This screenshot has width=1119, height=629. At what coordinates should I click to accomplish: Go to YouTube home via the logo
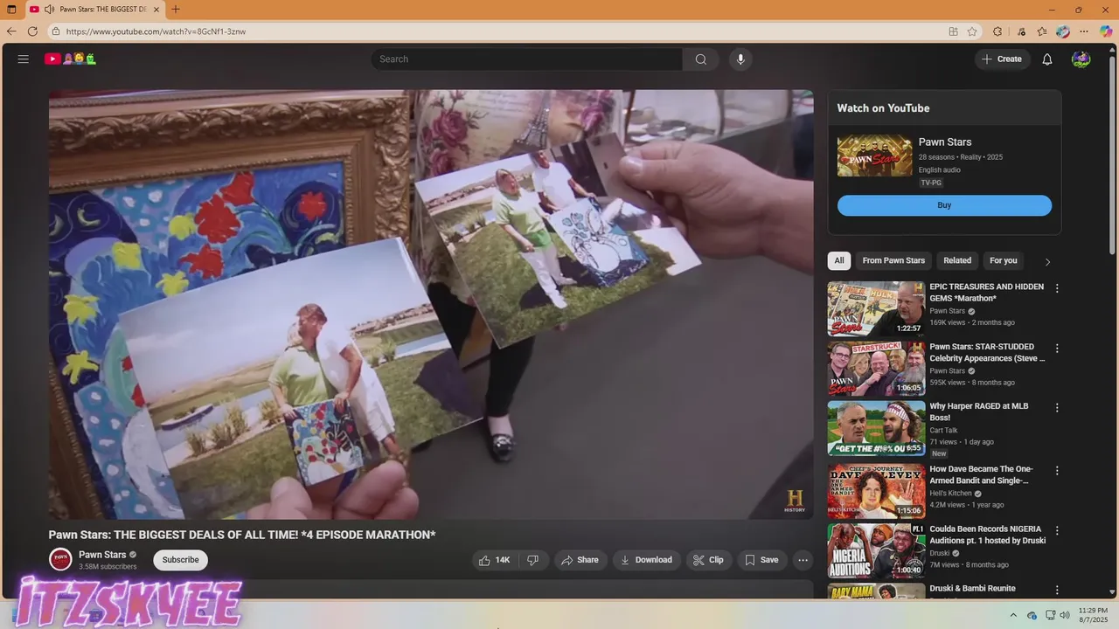70,59
